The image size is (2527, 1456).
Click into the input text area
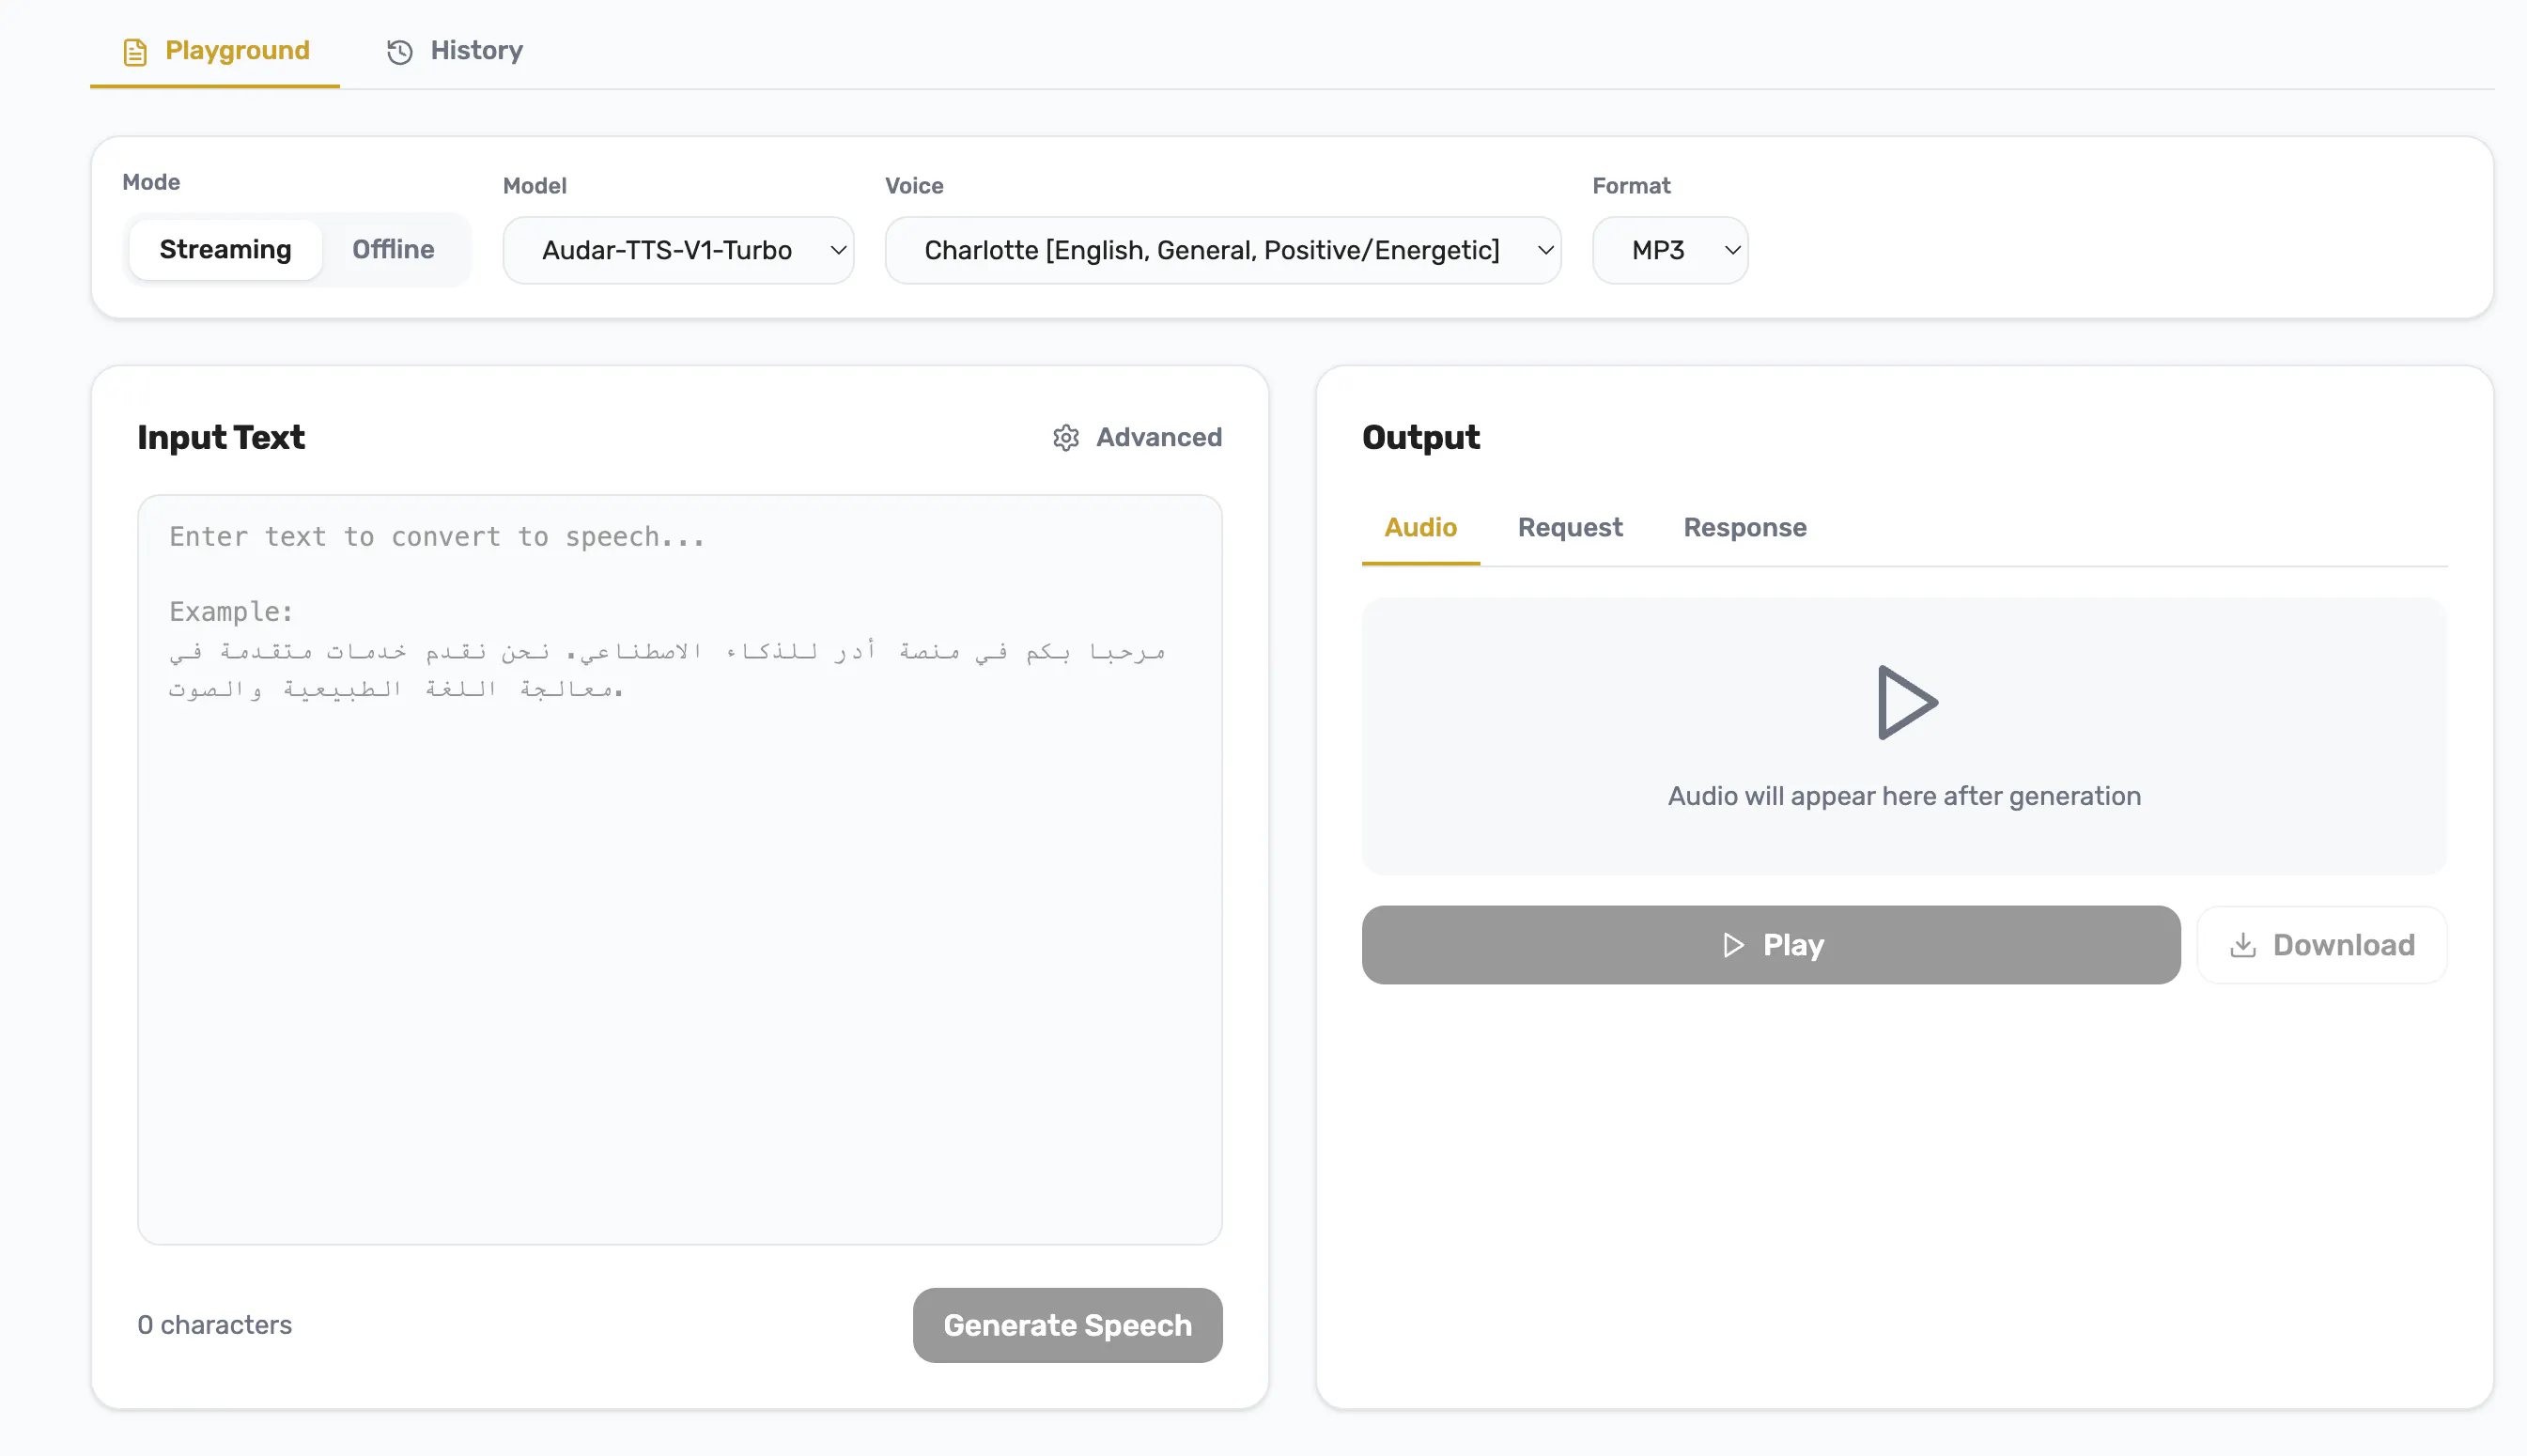pos(680,869)
